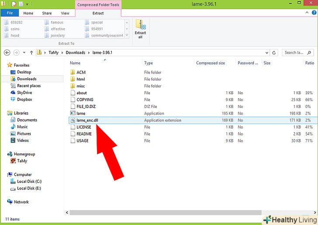Image resolution: width=318 pixels, height=225 pixels.
Task: Select Local Disk (E:)
Action: (x=26, y=188)
